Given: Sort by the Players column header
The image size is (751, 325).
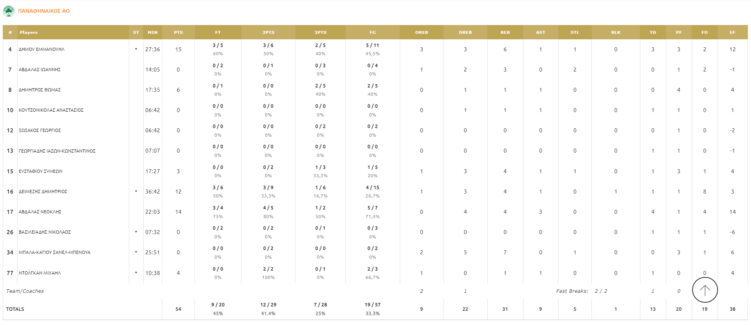Looking at the screenshot, I should (29, 33).
